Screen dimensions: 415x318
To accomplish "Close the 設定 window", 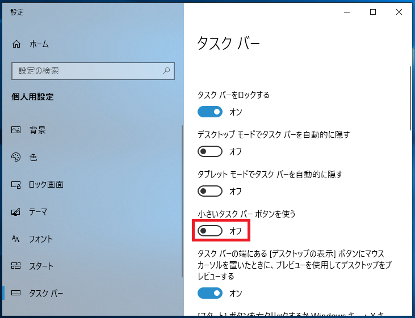I will pos(399,12).
